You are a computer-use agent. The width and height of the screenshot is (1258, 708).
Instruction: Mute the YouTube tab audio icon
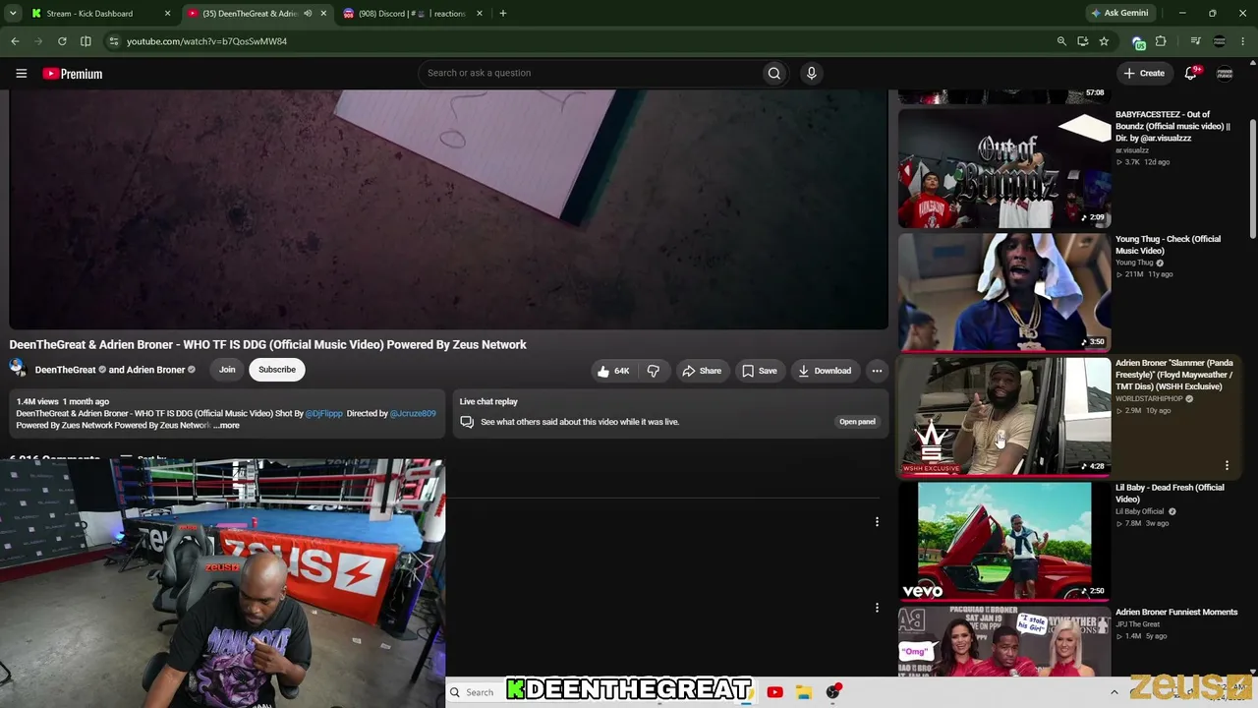coord(308,14)
